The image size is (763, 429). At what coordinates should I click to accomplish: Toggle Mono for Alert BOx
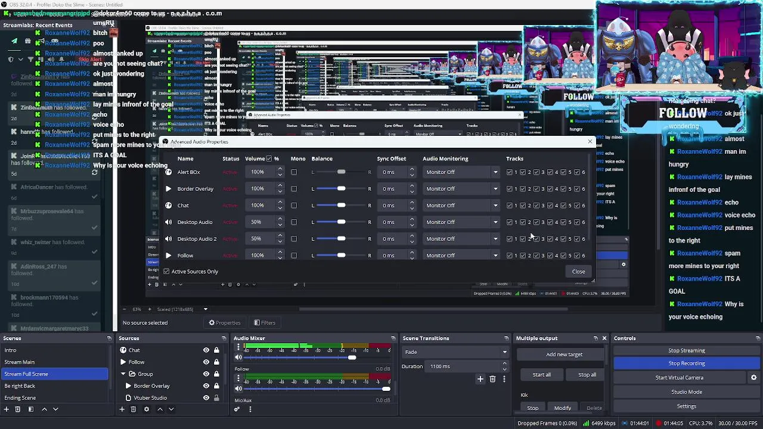(294, 172)
